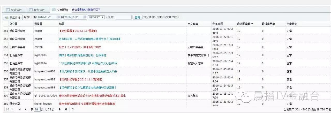Select 正银广惠基金 account cell in row 353
This screenshot has width=331, height=113.
17,47
